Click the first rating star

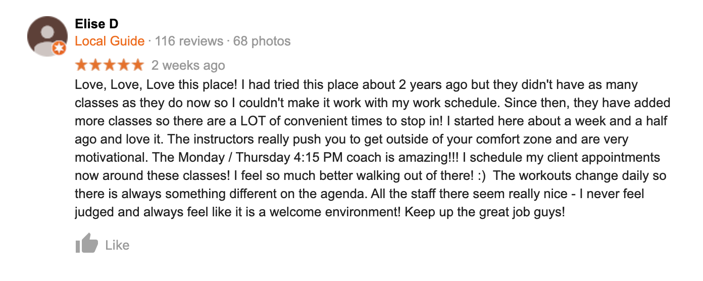pyautogui.click(x=81, y=65)
